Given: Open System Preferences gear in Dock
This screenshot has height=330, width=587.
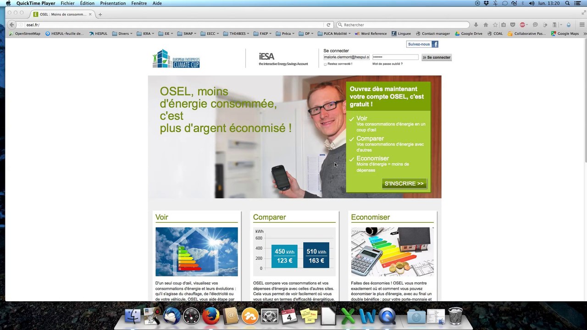Looking at the screenshot, I should pos(270,316).
